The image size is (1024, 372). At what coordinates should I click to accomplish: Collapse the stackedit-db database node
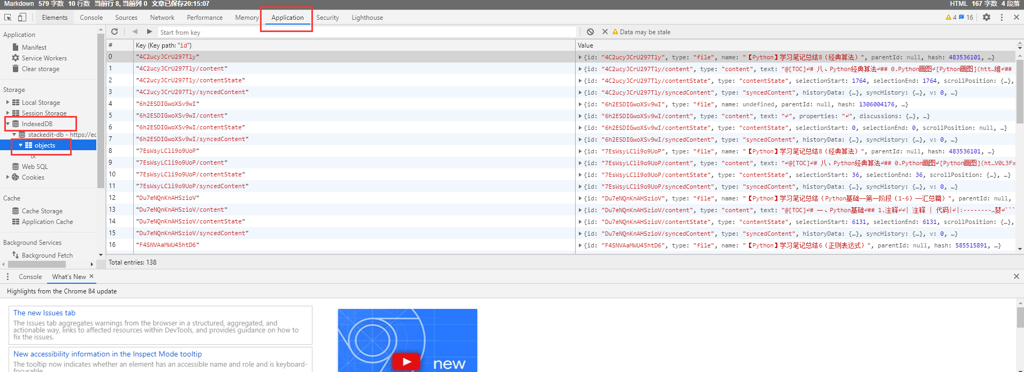coord(14,134)
